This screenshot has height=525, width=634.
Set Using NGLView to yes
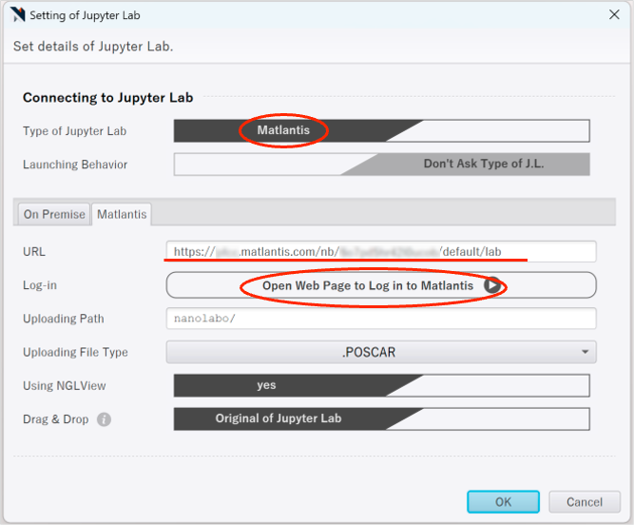click(266, 385)
